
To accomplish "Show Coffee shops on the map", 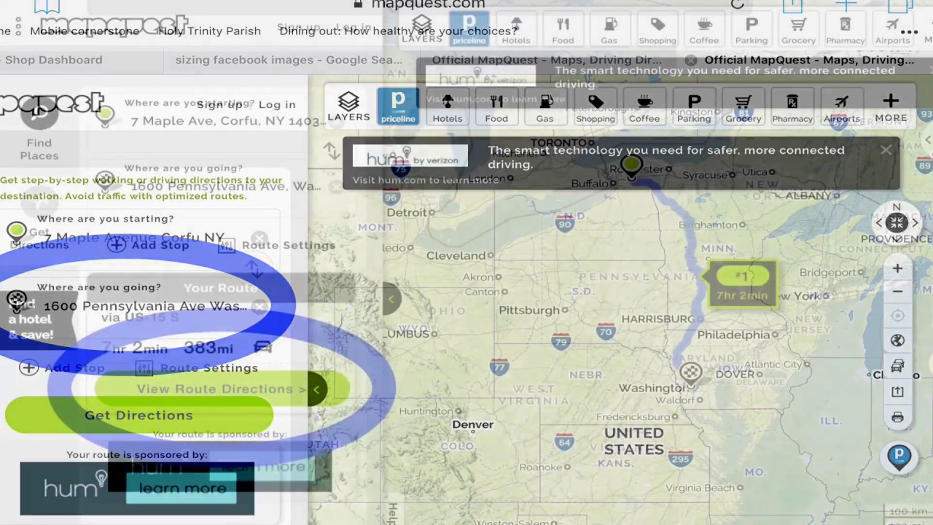I will [x=644, y=106].
